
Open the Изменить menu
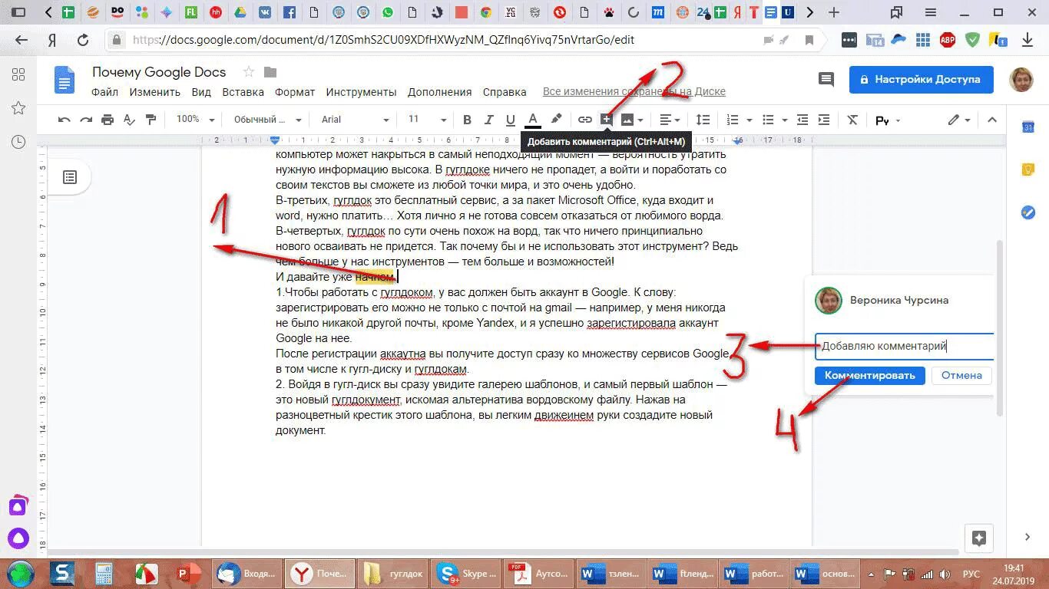154,92
